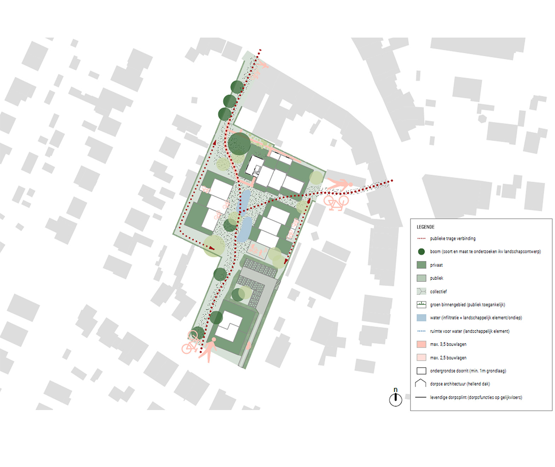Viewport: 555px width, 467px height.
Task: Click the LEGENDE heading
Action: coord(425,227)
